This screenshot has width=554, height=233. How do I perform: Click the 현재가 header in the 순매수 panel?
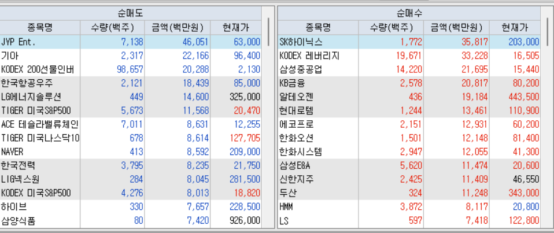point(515,28)
